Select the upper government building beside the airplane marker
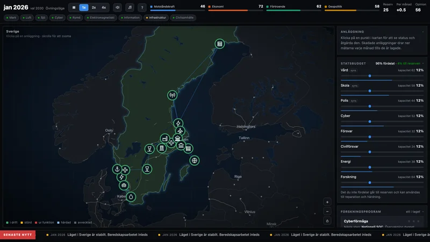 tap(178, 138)
